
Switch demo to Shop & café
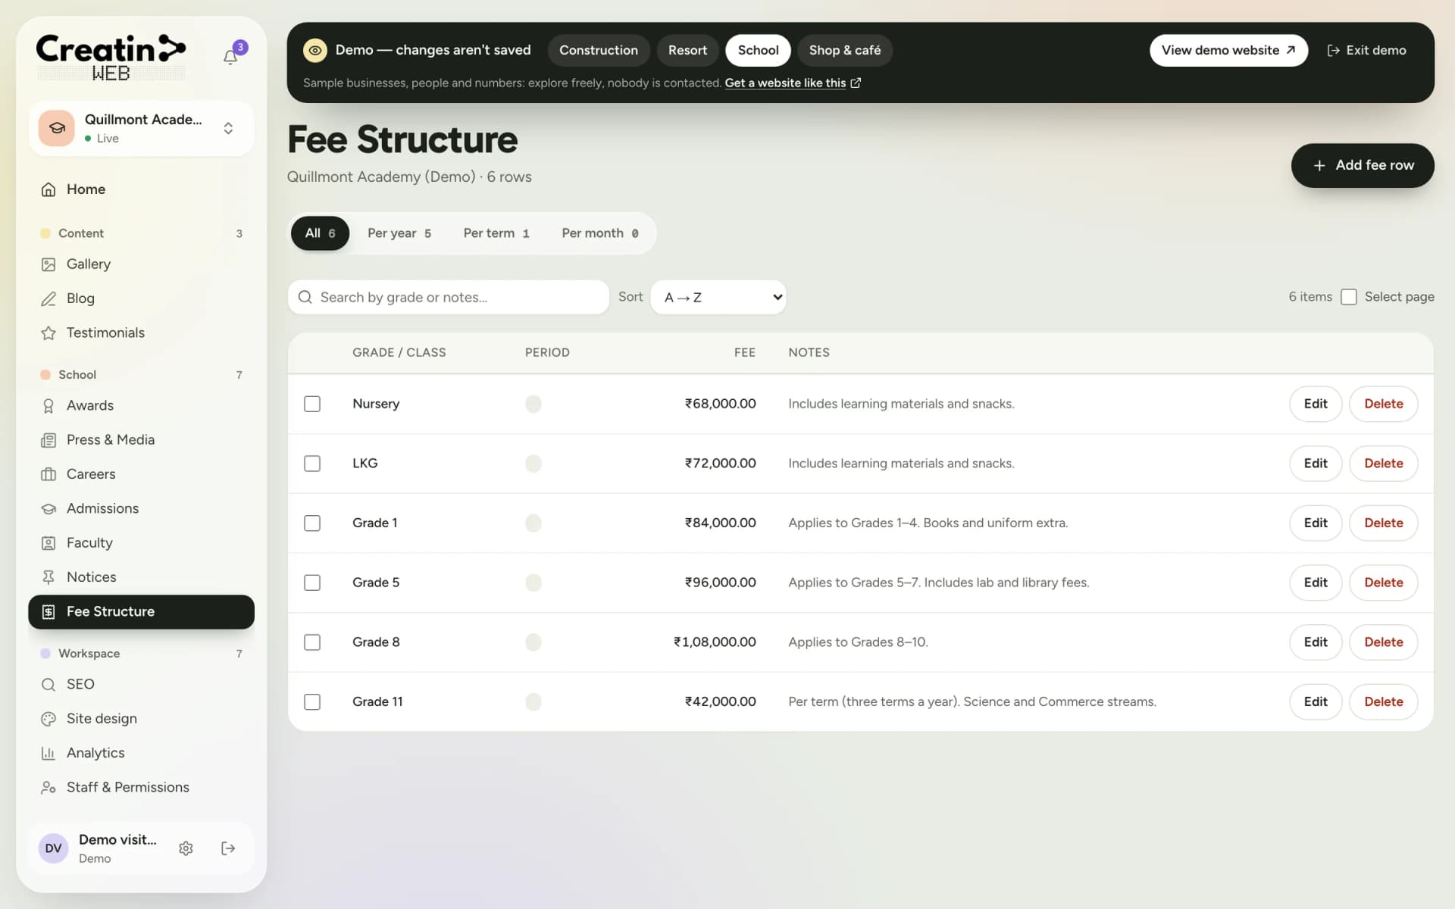845,50
